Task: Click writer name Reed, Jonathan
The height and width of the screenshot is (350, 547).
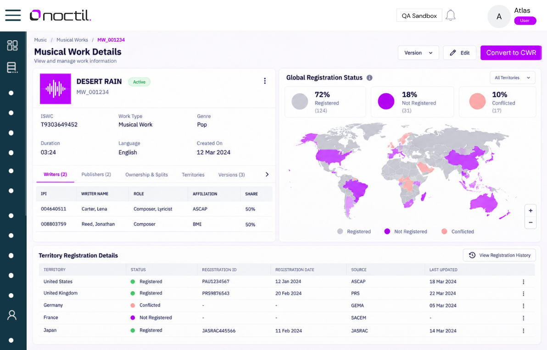Action: pyautogui.click(x=98, y=224)
